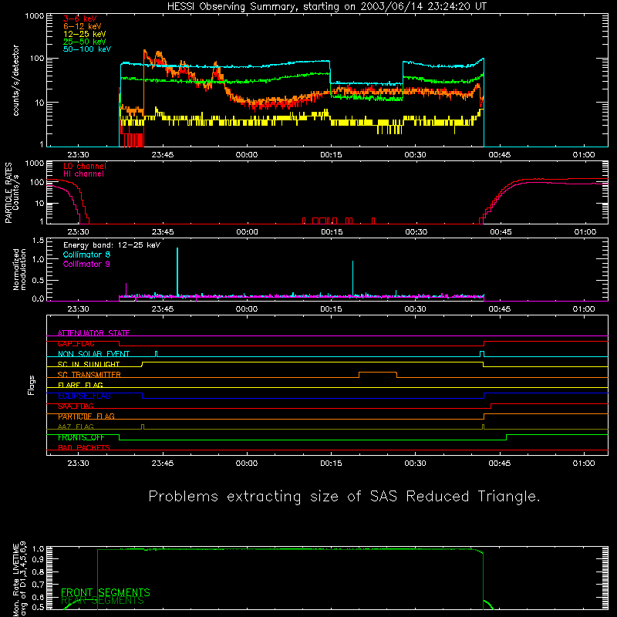The height and width of the screenshot is (617, 617).
Task: Click the SAA_FLAG label
Action: pyautogui.click(x=76, y=406)
